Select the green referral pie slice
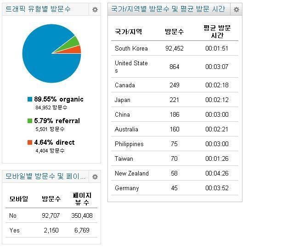The image size is (287, 249). click(x=71, y=43)
